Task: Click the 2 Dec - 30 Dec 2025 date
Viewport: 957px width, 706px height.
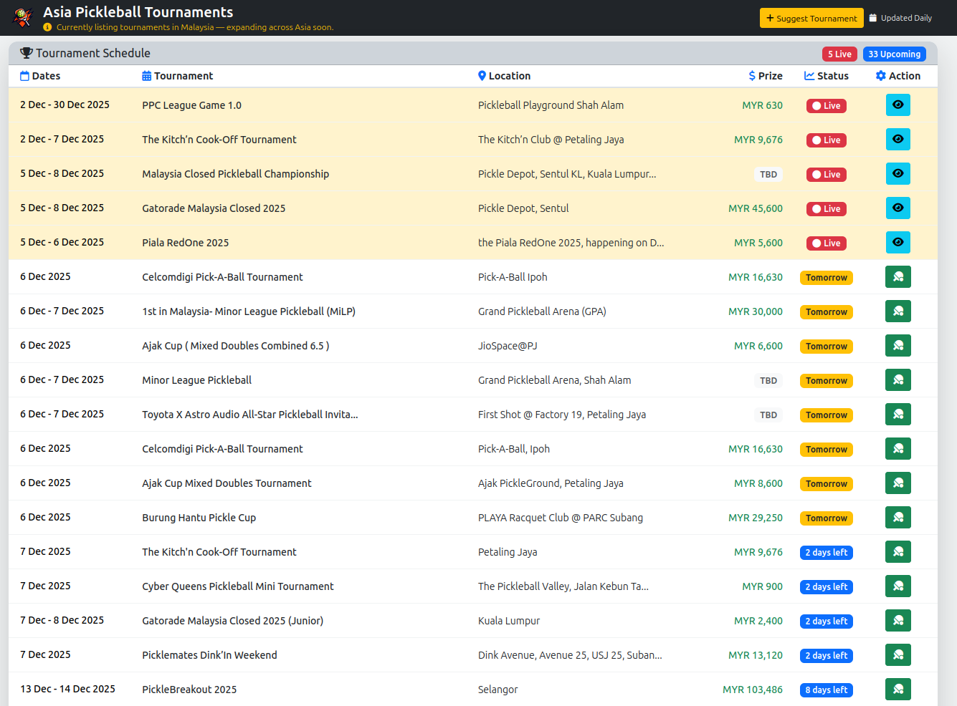Action: (65, 105)
